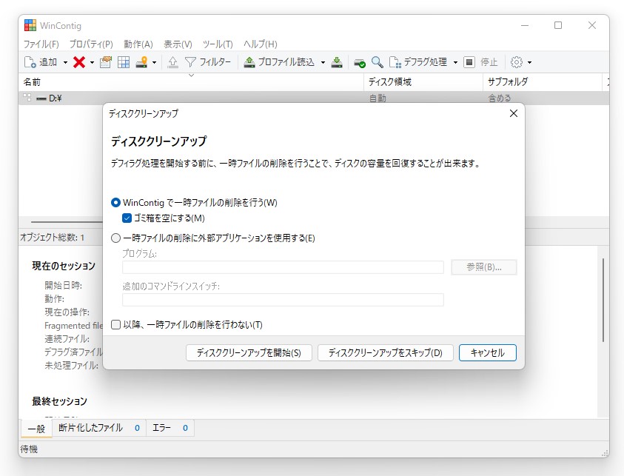The width and height of the screenshot is (624, 476).
Task: Open the プロパティ(P) menu
Action: (91, 44)
